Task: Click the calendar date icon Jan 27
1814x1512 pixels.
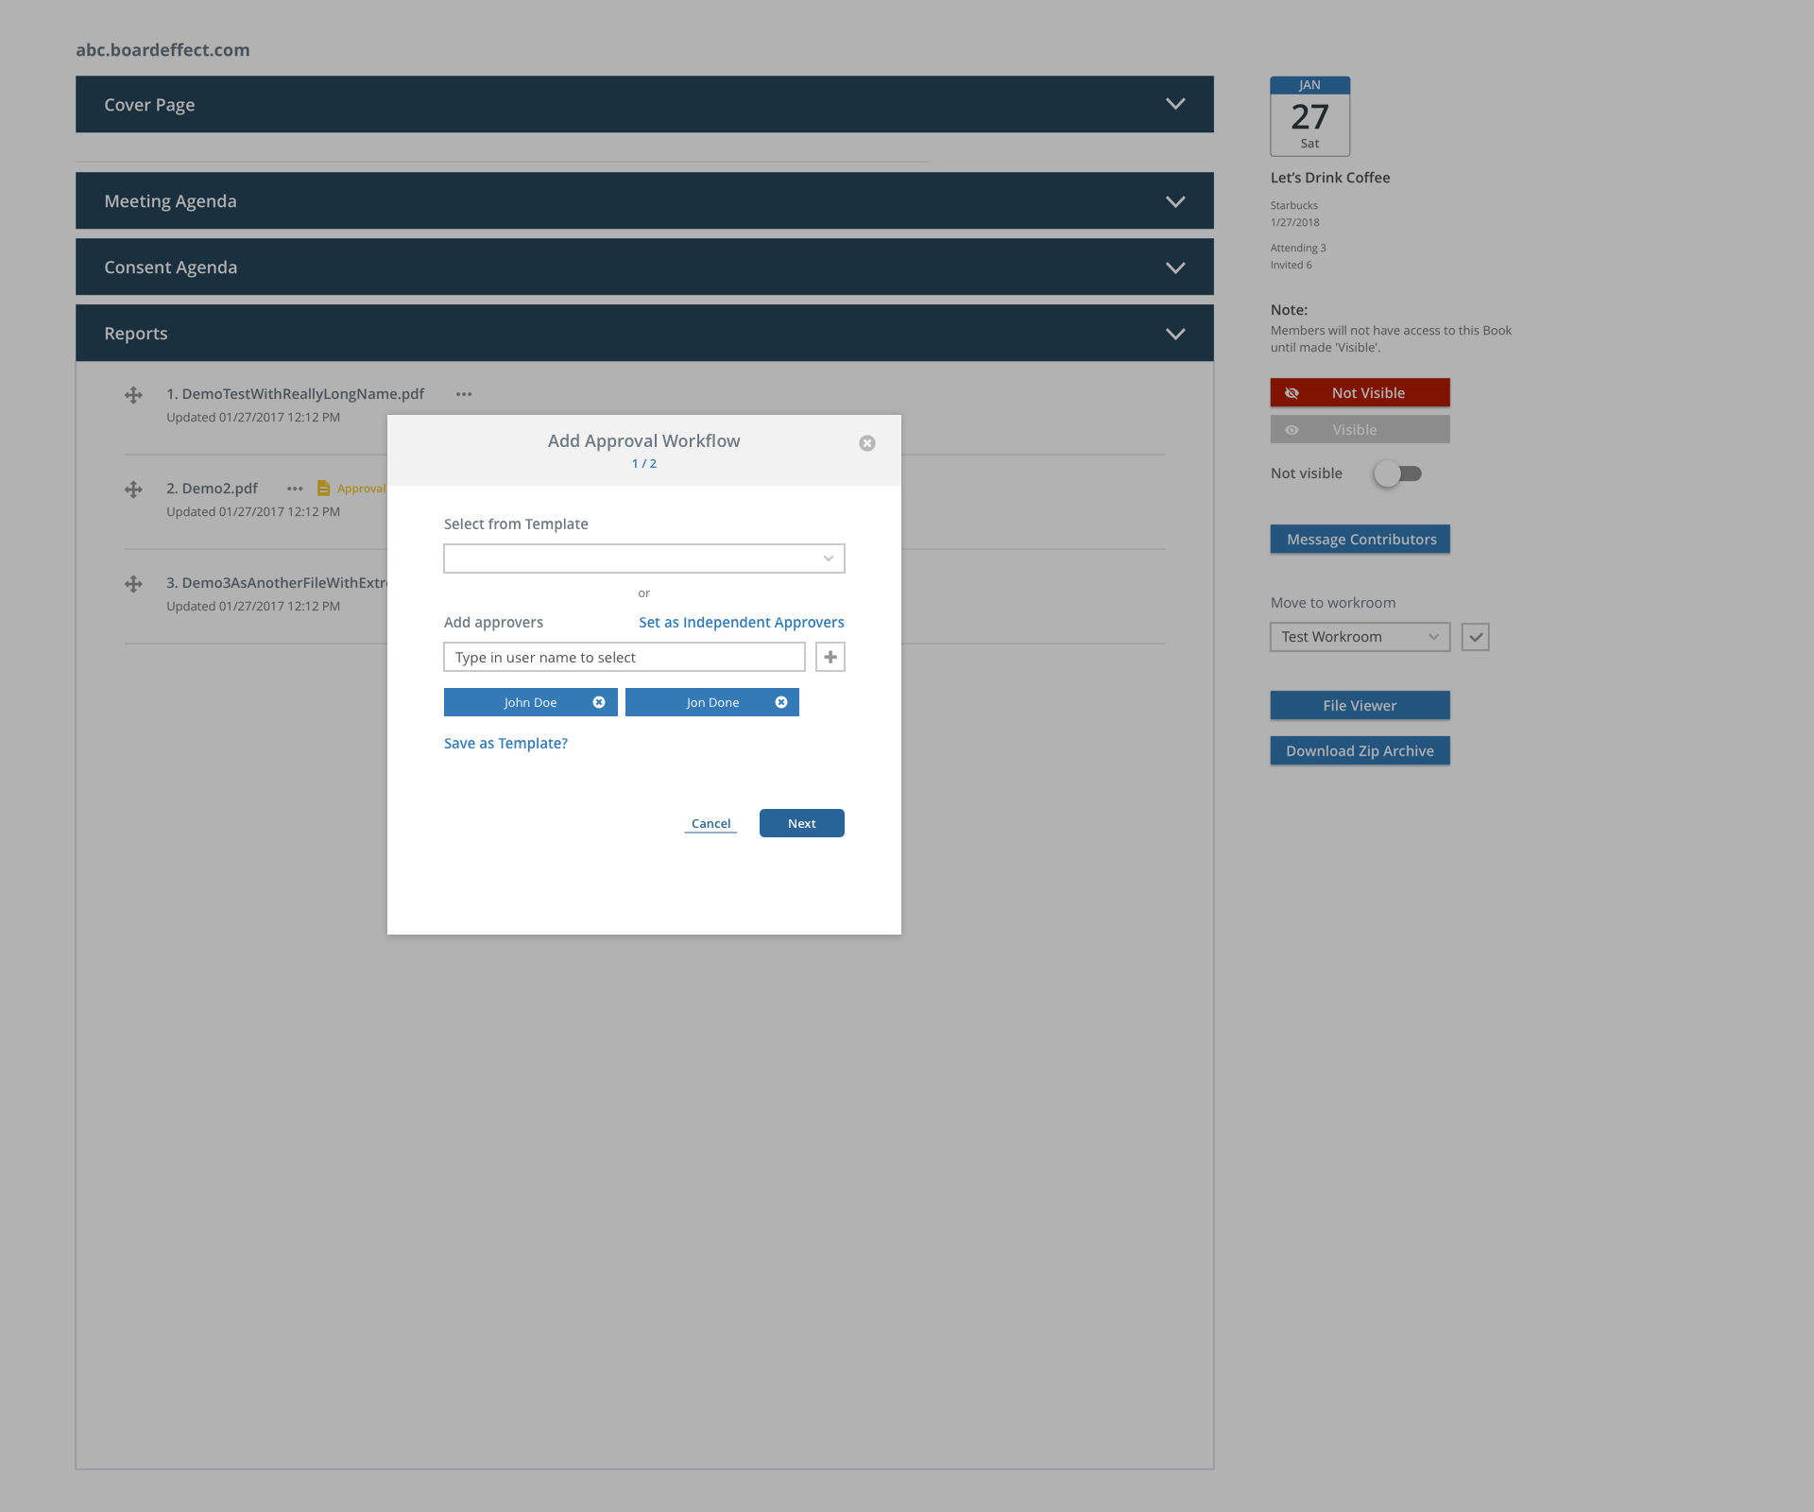Action: point(1309,116)
